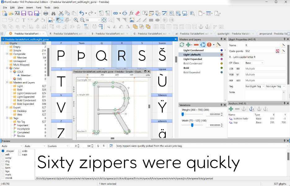Click the fx formula icon in toolbar
The width and height of the screenshot is (290, 186).
(131, 13)
